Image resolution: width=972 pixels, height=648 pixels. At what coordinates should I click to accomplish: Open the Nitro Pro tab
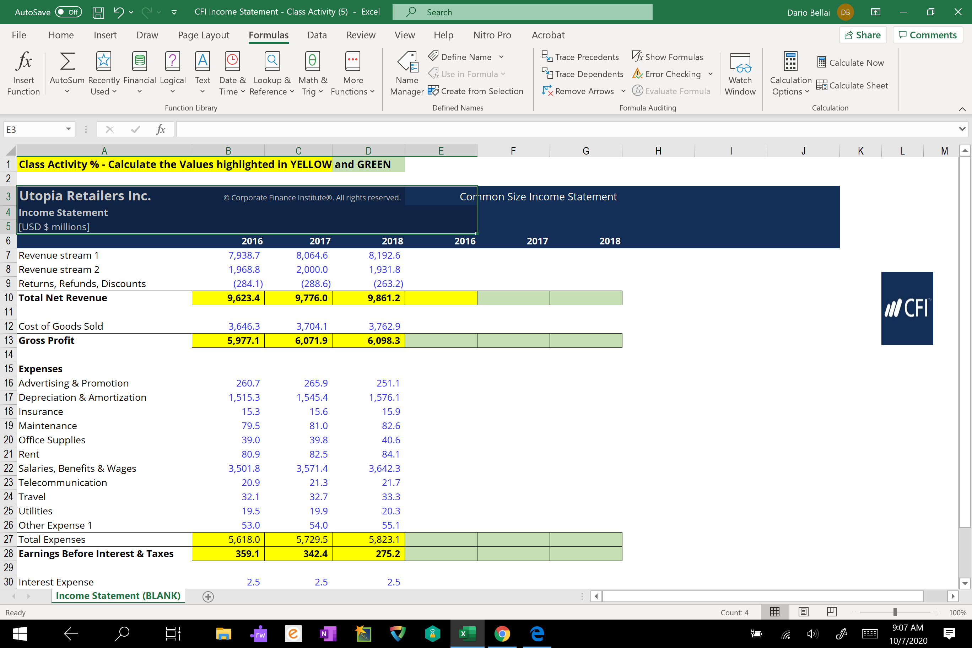(x=492, y=35)
